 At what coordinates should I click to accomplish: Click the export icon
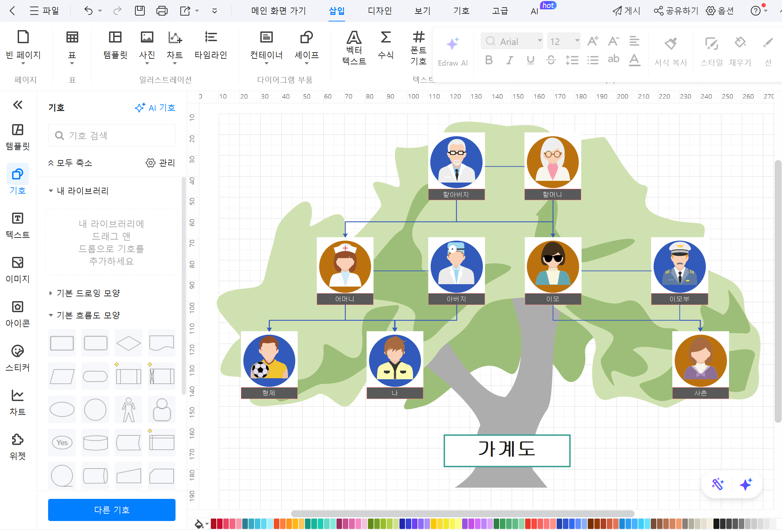pyautogui.click(x=185, y=11)
